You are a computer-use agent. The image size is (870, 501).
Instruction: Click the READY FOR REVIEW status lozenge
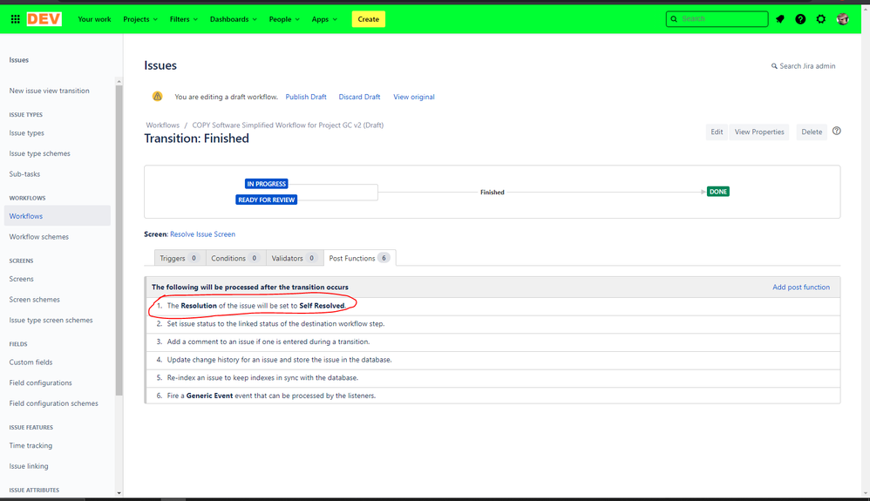point(267,200)
